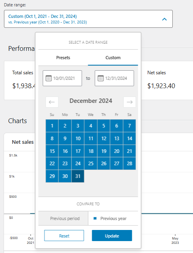The width and height of the screenshot is (193, 253).
Task: Click the Reset button
Action: (64, 236)
